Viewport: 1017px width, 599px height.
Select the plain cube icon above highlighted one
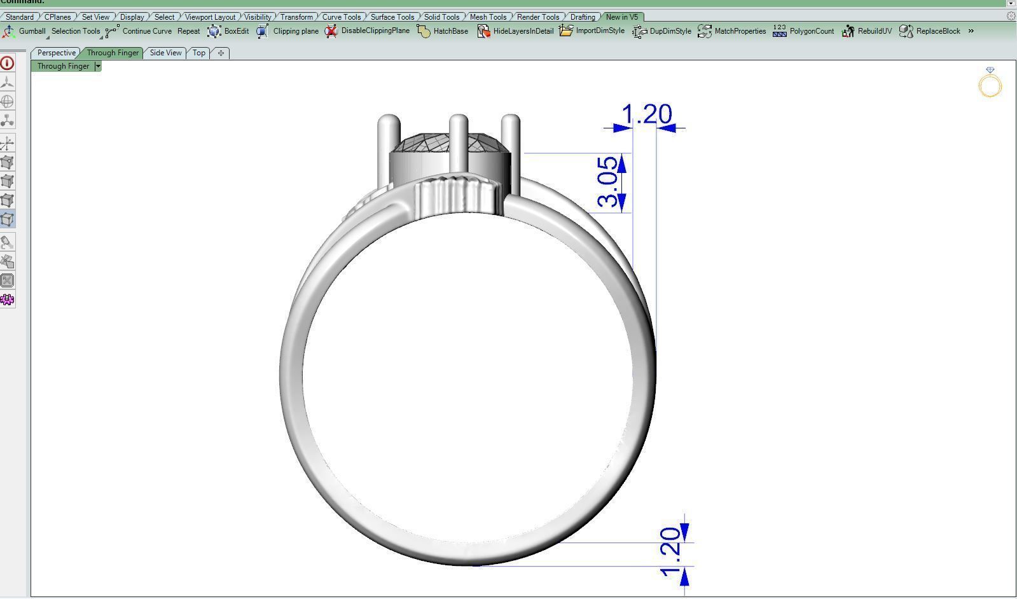click(8, 200)
